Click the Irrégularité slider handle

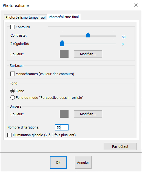[62, 43]
